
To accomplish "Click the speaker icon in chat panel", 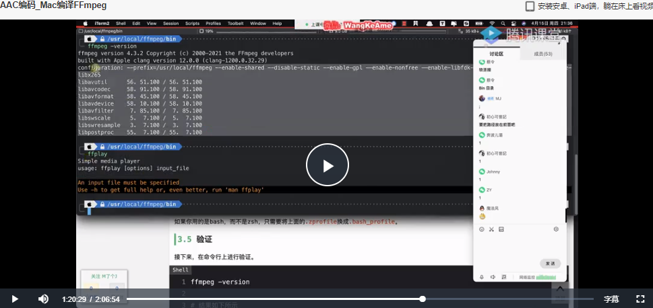I will (x=493, y=277).
